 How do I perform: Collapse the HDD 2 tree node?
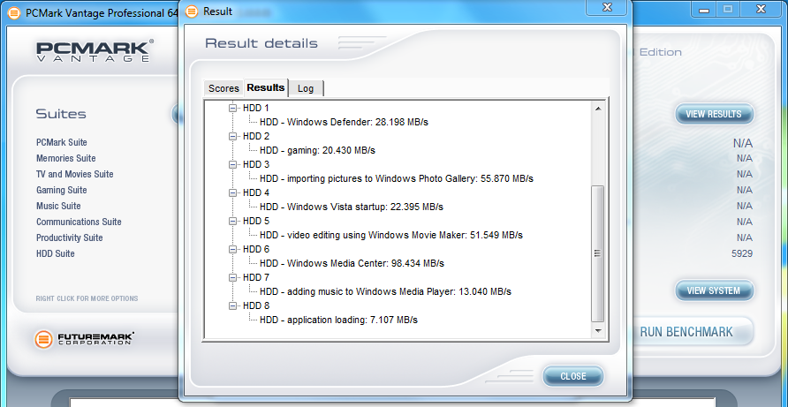coord(232,136)
